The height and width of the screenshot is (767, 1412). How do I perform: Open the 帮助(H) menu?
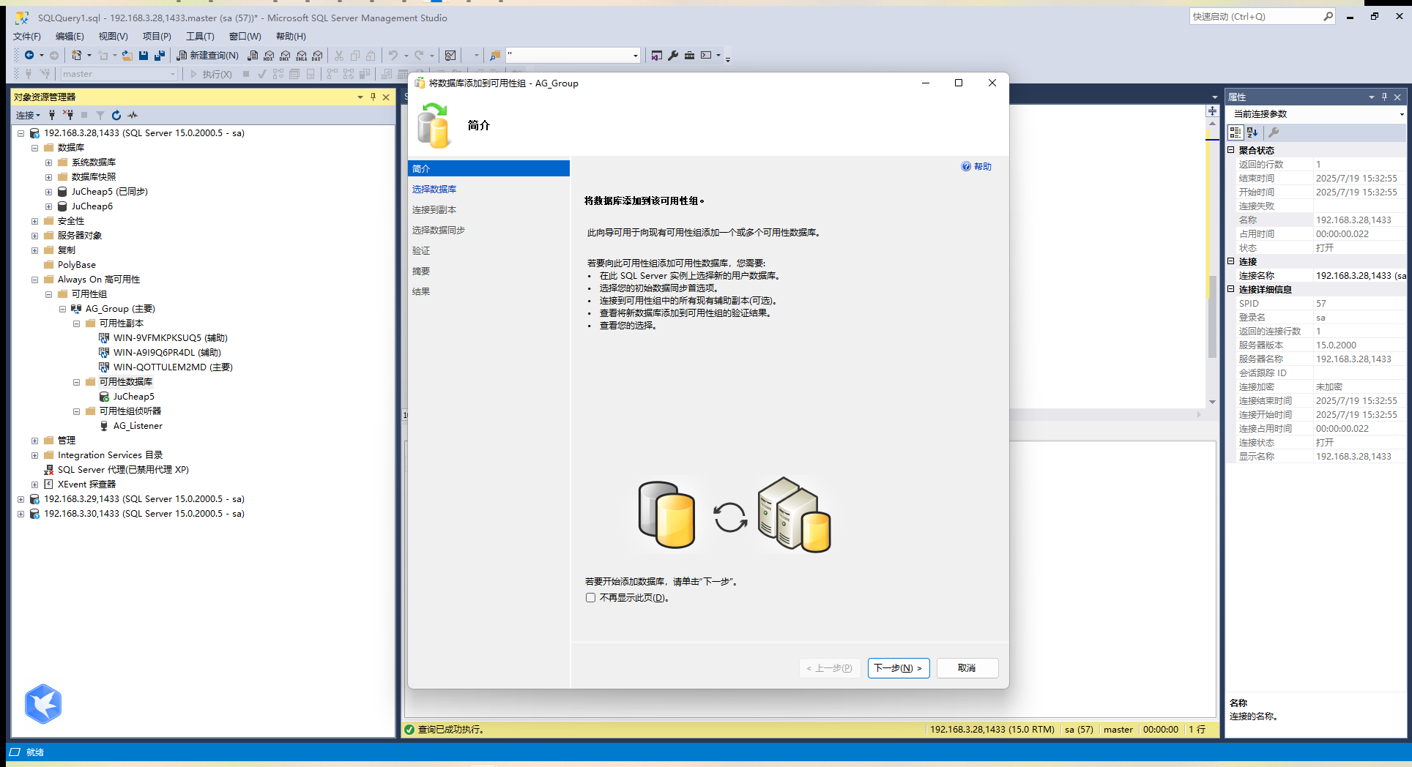click(x=291, y=36)
